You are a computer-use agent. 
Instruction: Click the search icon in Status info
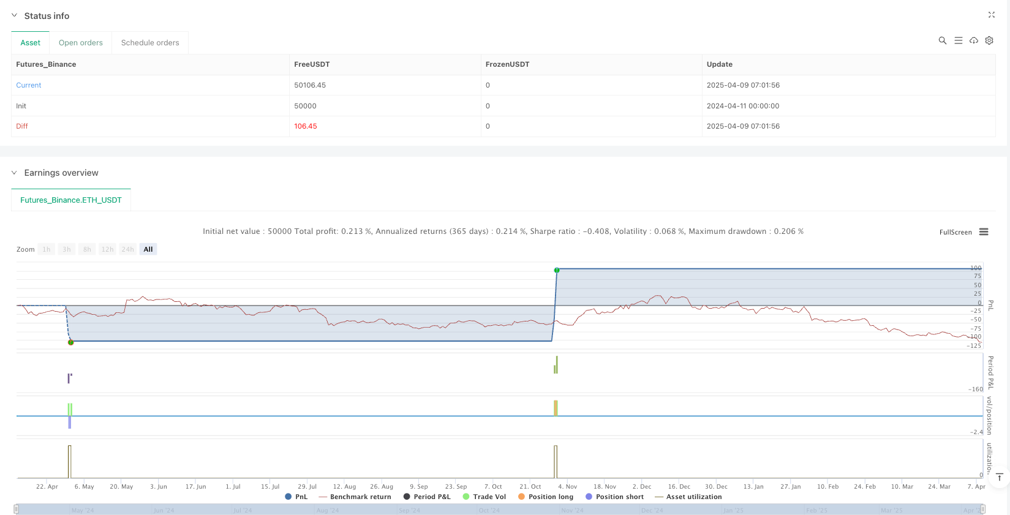[x=942, y=40]
